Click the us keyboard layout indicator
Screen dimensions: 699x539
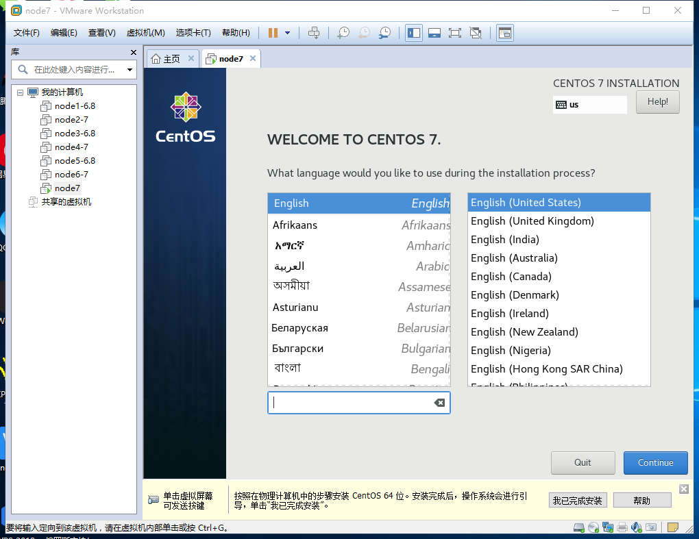589,105
